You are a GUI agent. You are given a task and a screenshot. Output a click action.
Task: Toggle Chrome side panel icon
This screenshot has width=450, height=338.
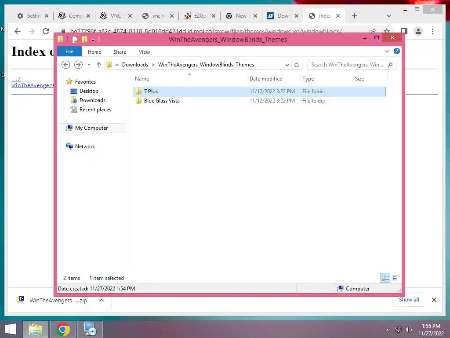404,31
